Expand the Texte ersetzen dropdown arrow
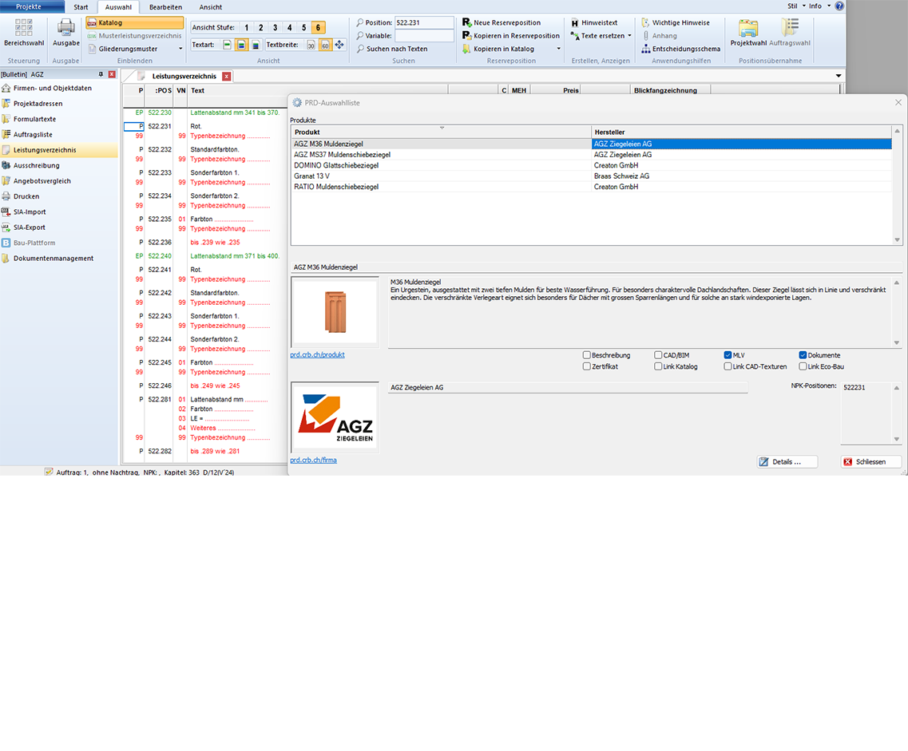The height and width of the screenshot is (751, 908). [x=629, y=36]
